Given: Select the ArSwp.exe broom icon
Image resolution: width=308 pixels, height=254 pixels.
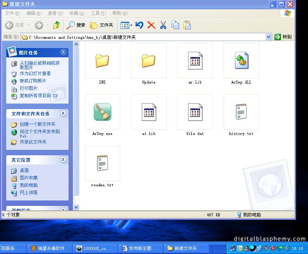Looking at the screenshot, I should point(102,112).
